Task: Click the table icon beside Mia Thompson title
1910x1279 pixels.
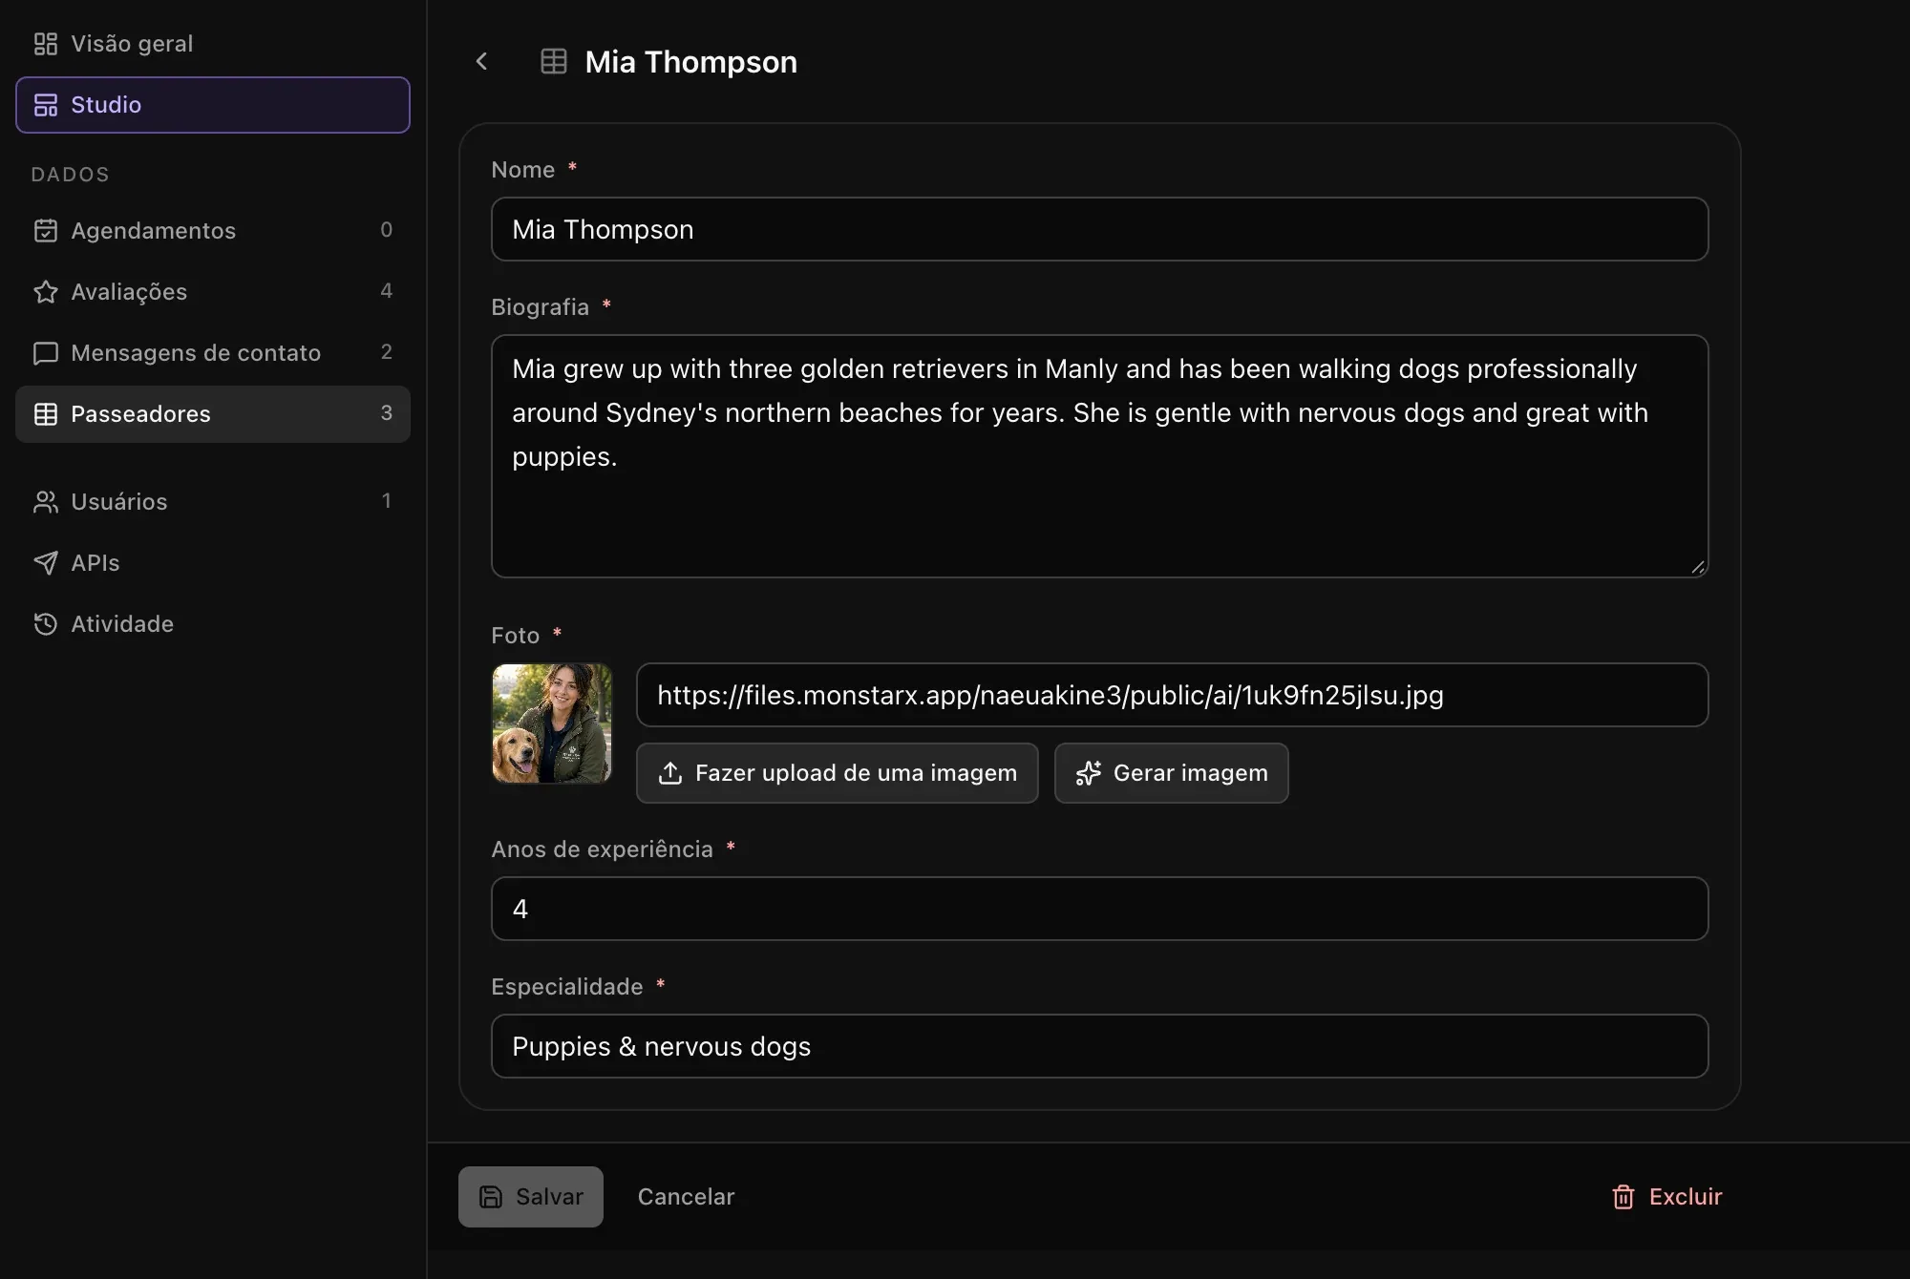Action: tap(554, 62)
